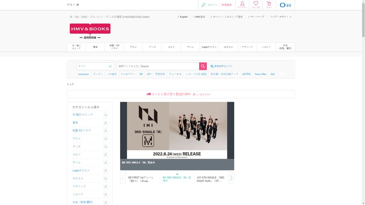This screenshot has height=205, width=365.
Task: Click the Ado keyword tag
Action: coord(272,74)
